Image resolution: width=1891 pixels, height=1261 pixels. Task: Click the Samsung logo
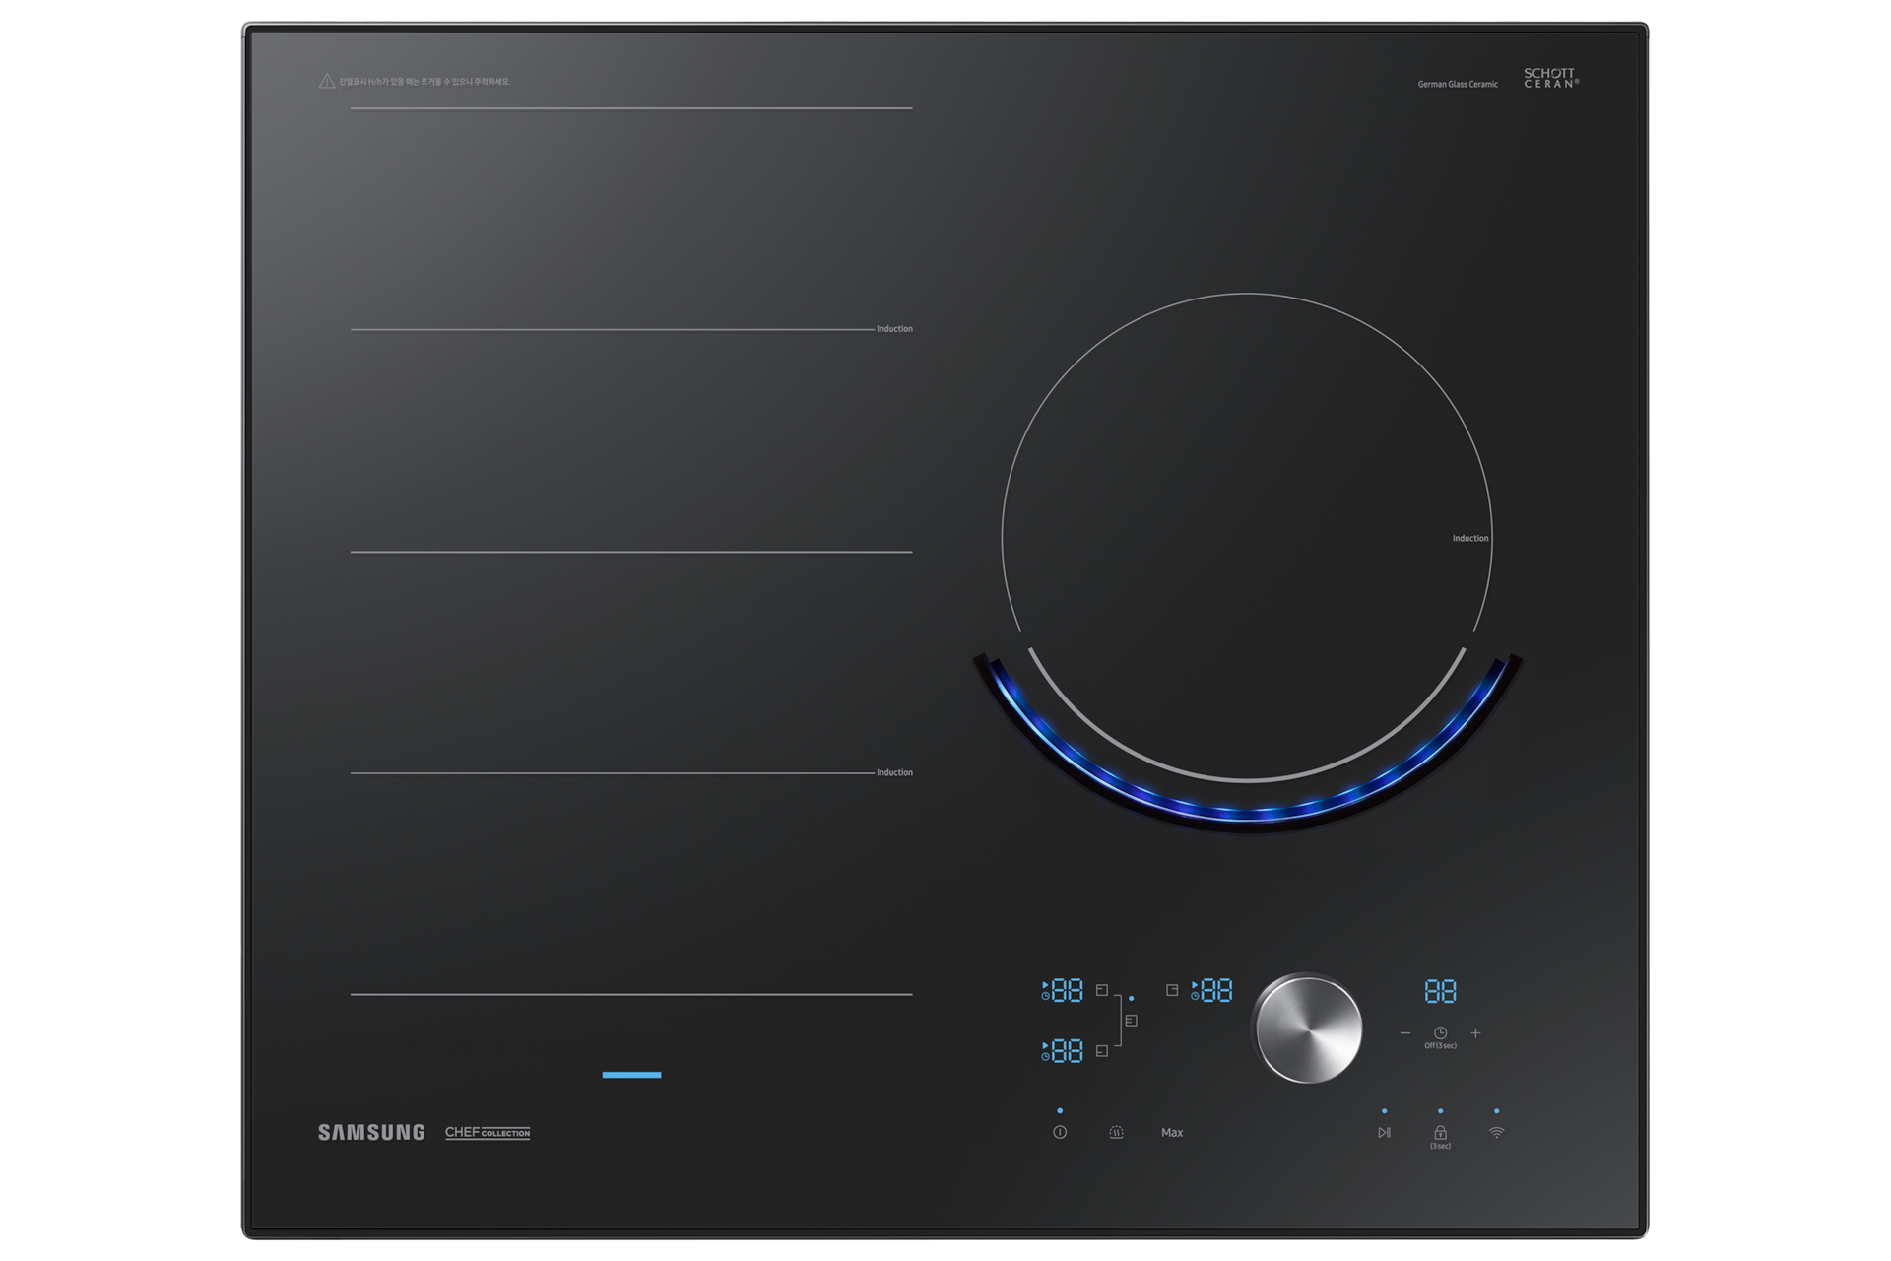pos(371,1133)
